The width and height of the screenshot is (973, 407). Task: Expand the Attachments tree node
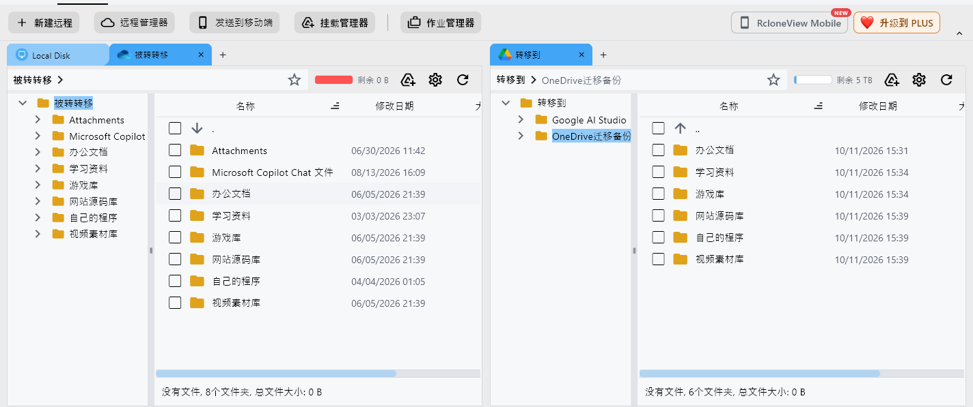[x=38, y=119]
